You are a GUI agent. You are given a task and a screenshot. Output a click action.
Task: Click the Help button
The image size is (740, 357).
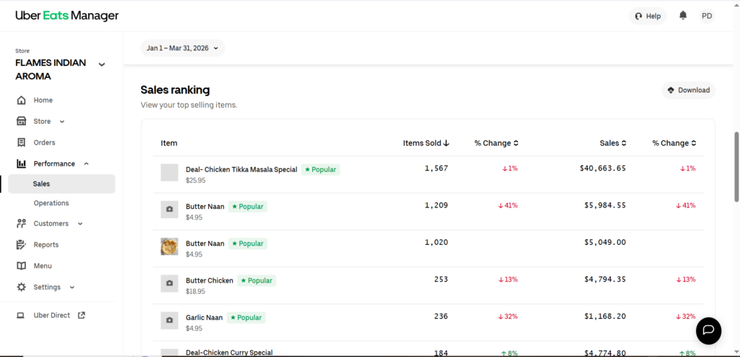[x=647, y=16]
